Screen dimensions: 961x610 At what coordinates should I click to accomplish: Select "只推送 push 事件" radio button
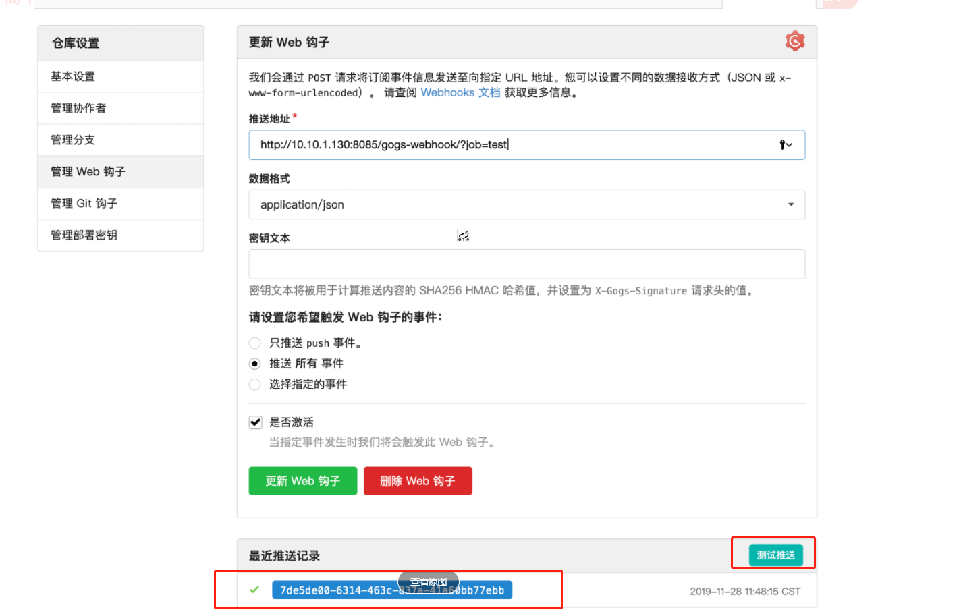[x=254, y=343]
